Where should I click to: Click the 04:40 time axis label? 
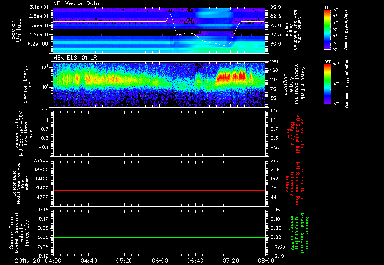[x=88, y=261]
